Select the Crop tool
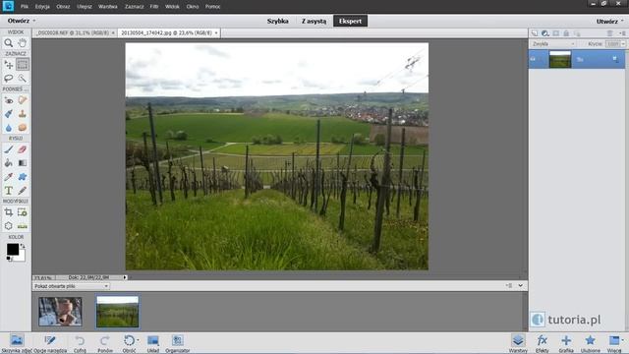Viewport: 629px width, 354px height. click(x=9, y=212)
